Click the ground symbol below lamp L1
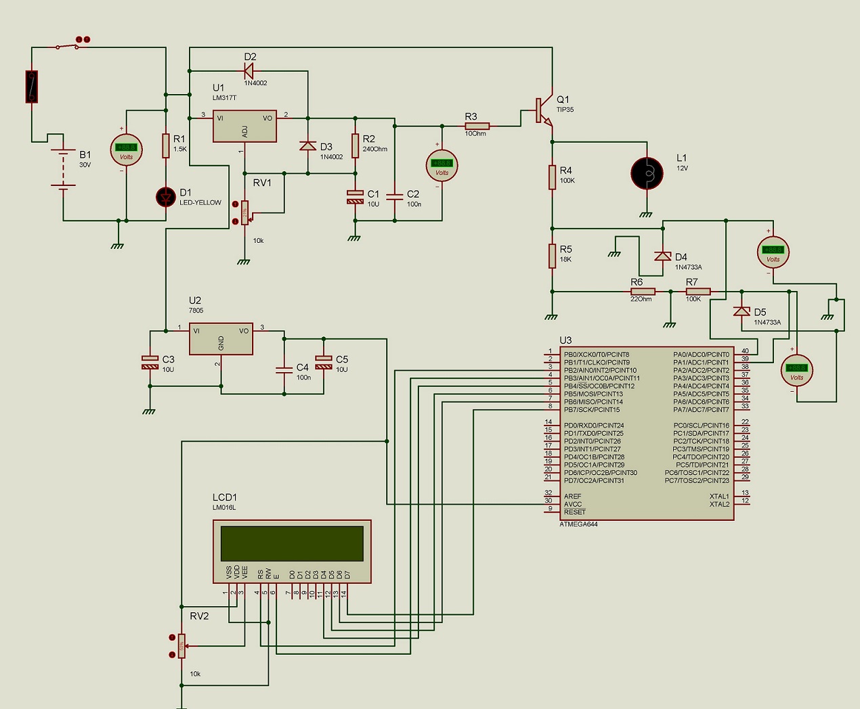Viewport: 860px width, 709px height. 647,214
